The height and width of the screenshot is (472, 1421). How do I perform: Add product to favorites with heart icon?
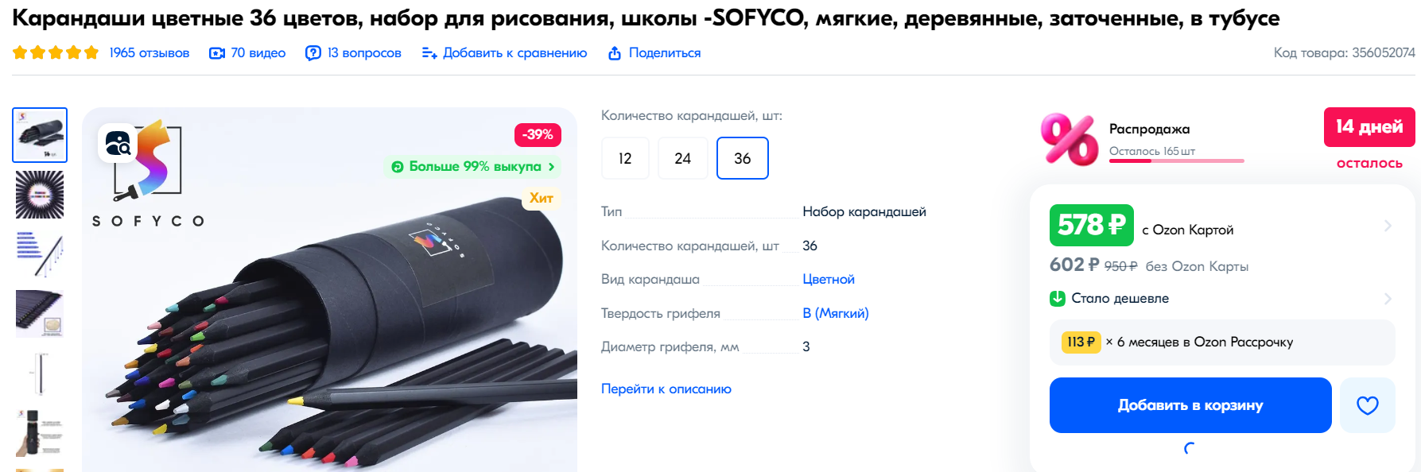coord(1367,405)
